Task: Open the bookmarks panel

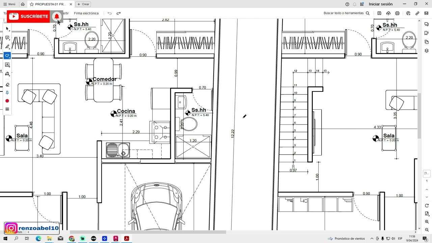Action: [427, 33]
